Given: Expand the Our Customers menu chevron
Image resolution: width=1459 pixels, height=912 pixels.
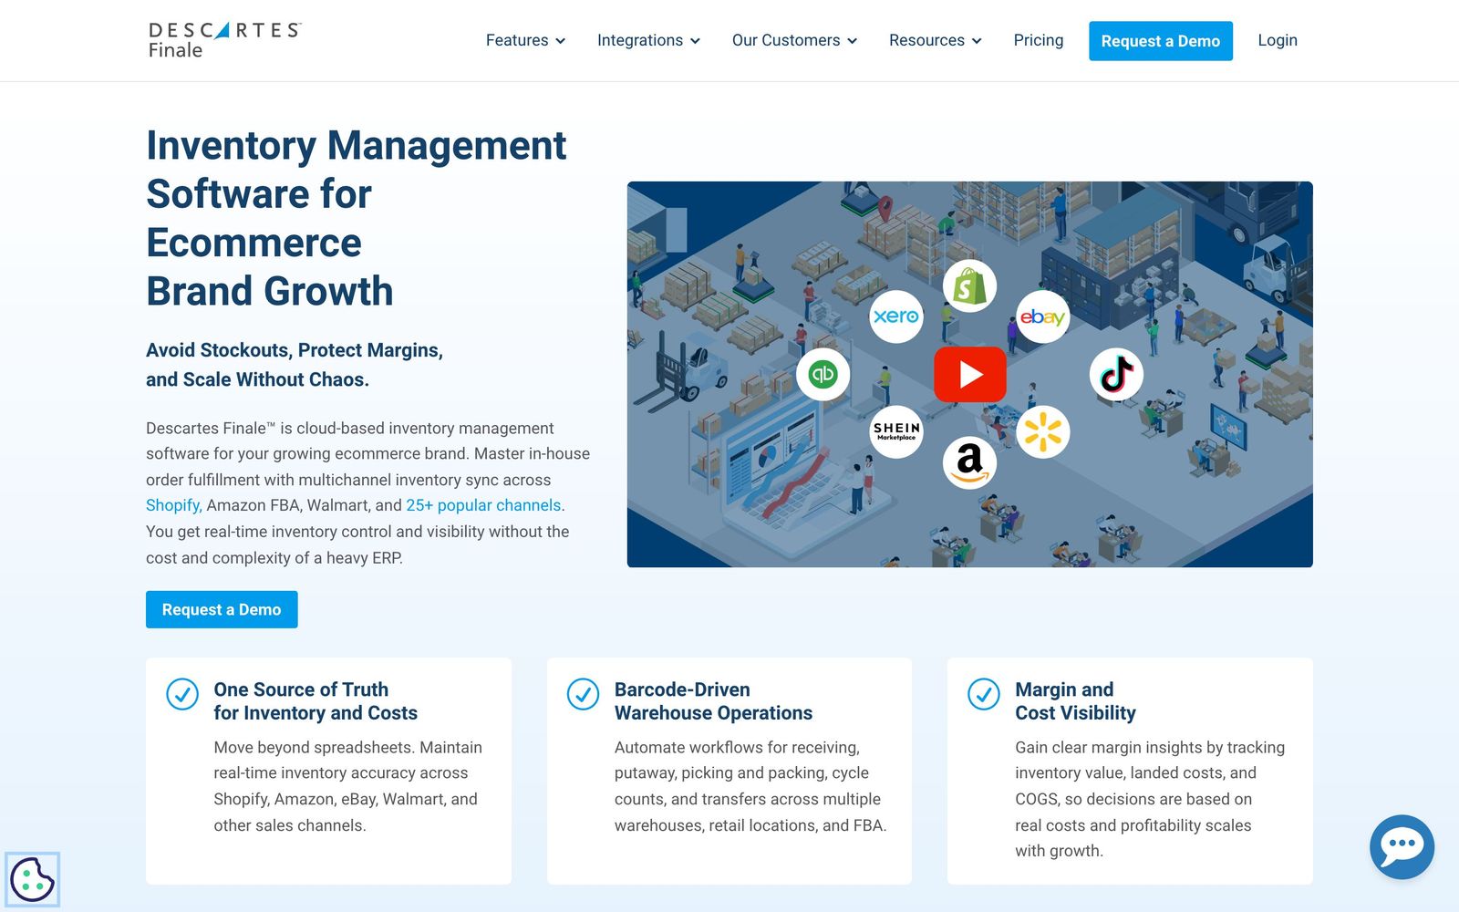Looking at the screenshot, I should click(853, 41).
